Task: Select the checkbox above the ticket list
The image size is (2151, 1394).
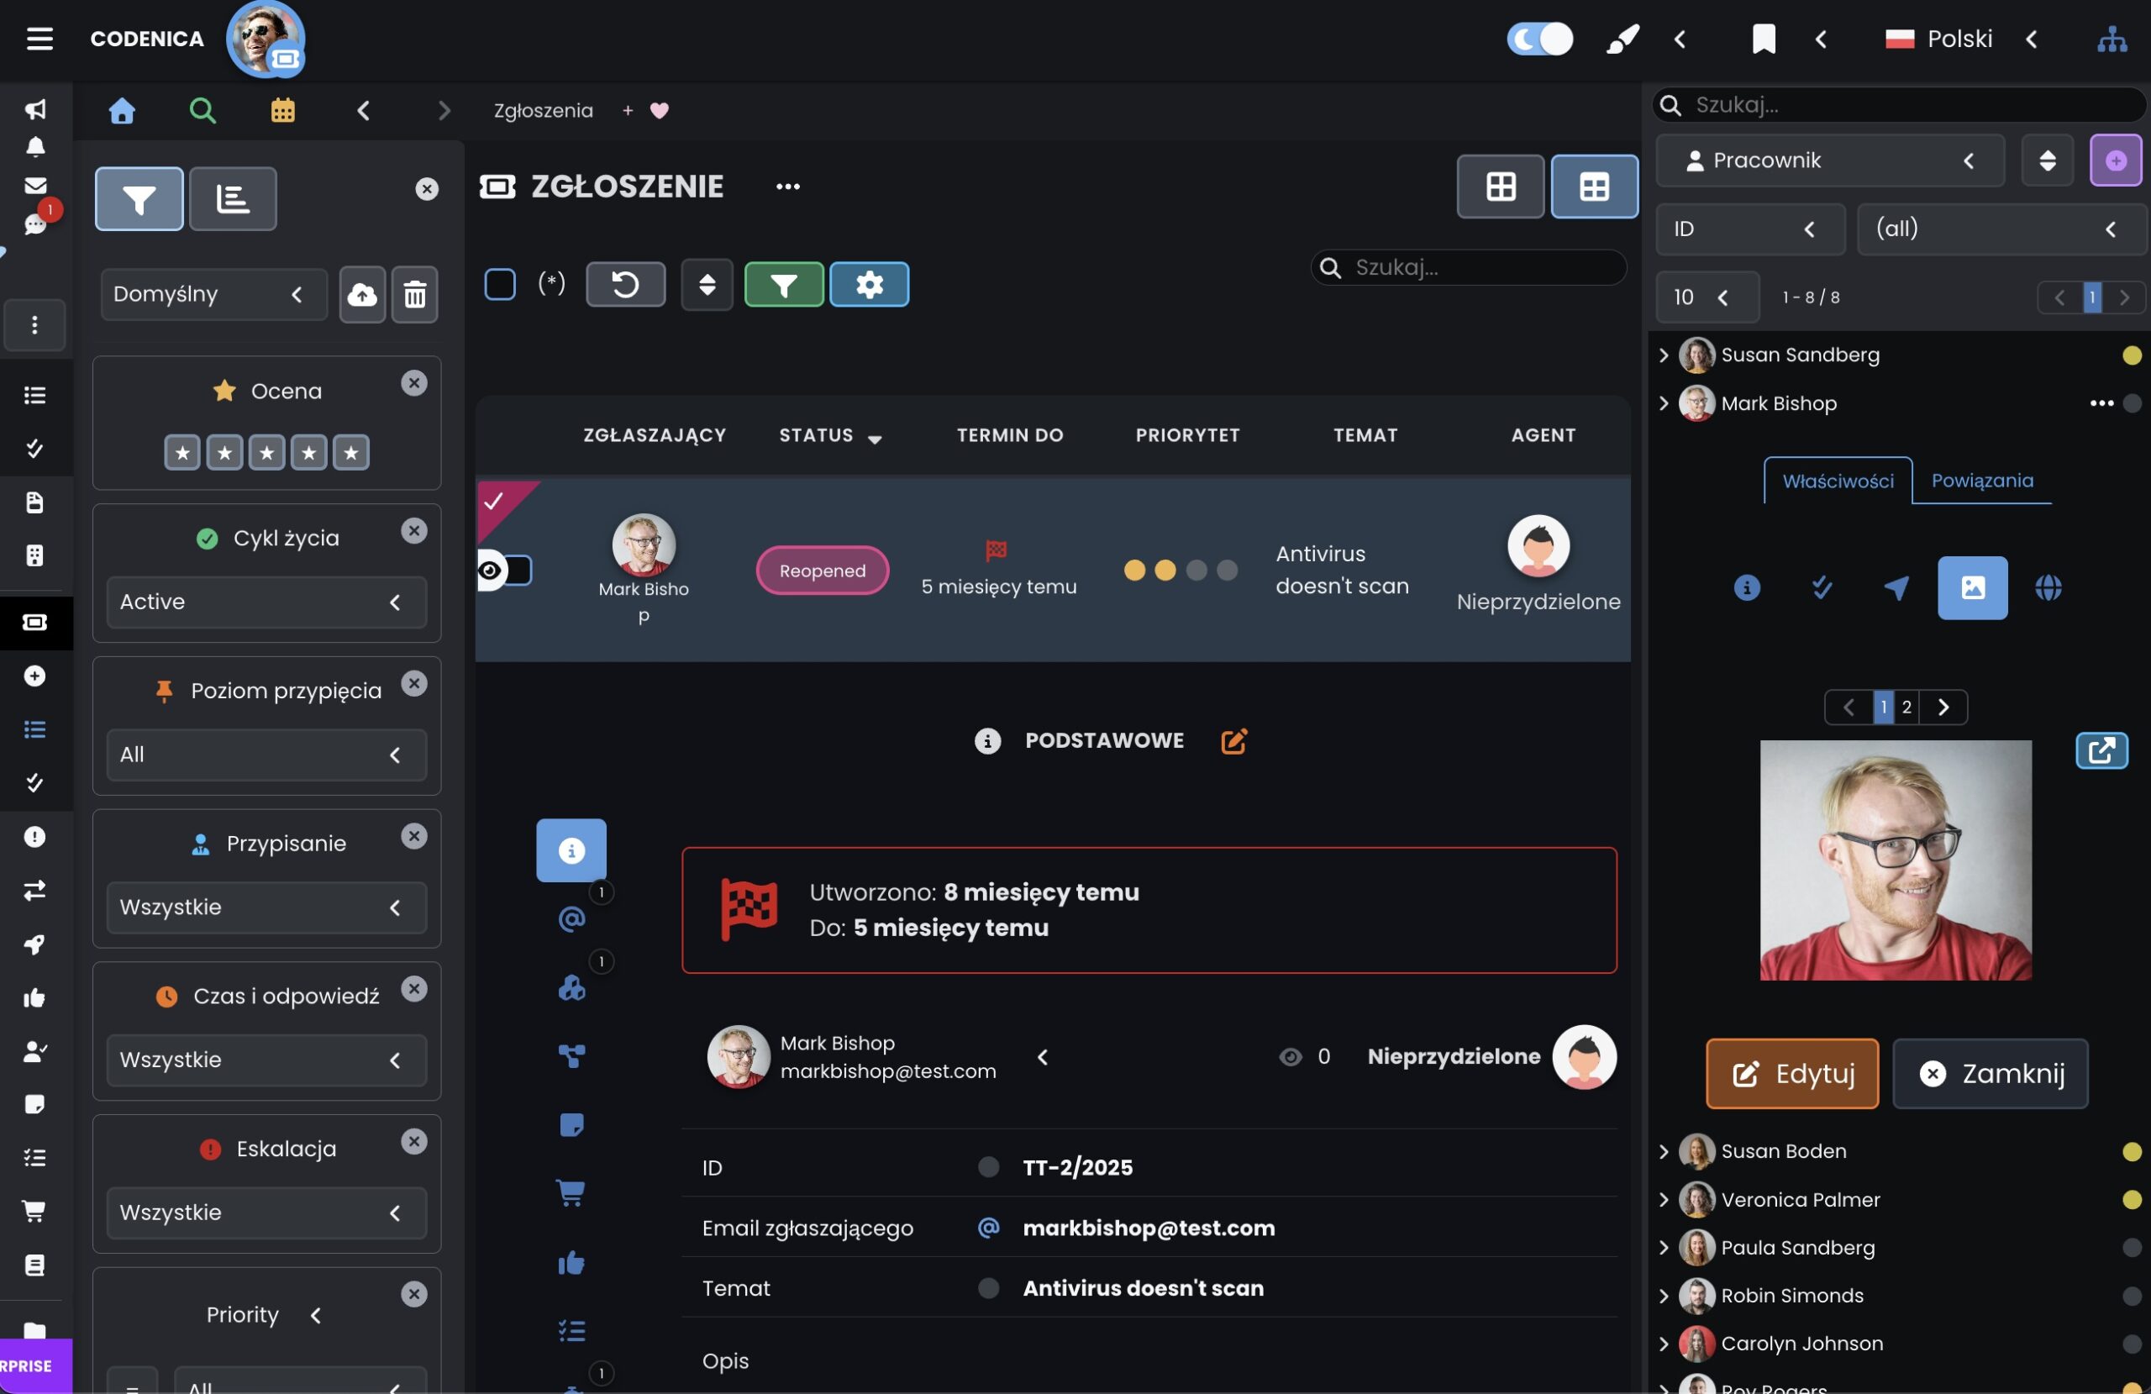Action: [x=499, y=283]
